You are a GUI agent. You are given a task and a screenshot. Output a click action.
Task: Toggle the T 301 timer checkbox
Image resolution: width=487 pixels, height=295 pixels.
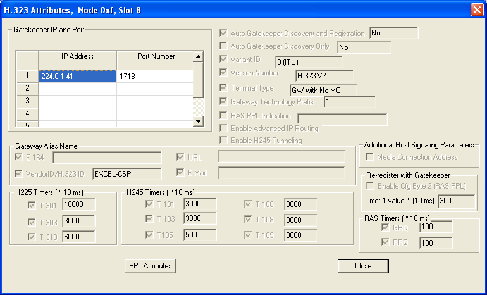32,204
